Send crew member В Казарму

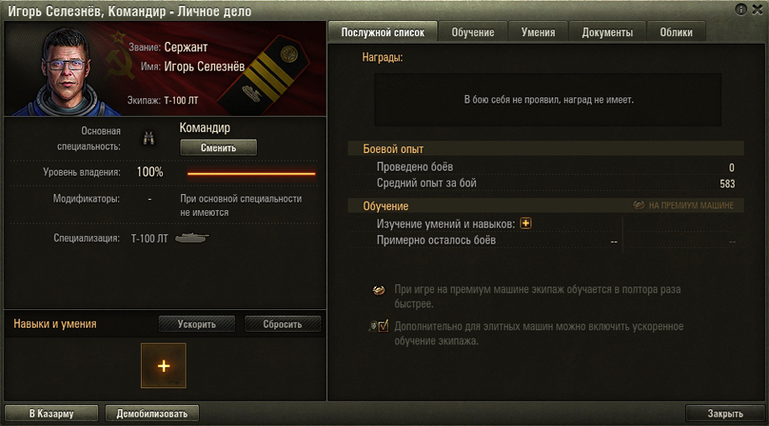tap(51, 413)
